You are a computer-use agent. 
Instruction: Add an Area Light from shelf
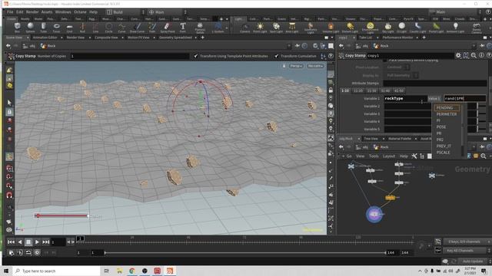coord(292,28)
